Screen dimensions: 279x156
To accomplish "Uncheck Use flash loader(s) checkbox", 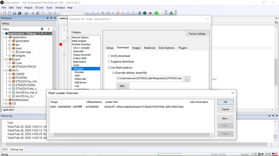I will click(109, 67).
